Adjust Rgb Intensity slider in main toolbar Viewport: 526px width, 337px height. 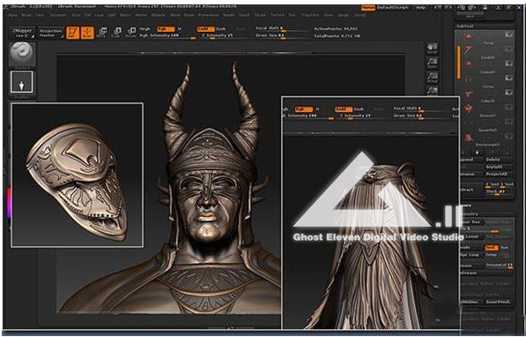pos(167,35)
